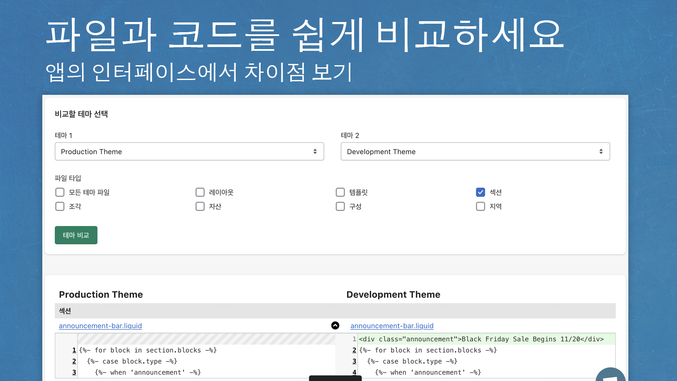This screenshot has width=677, height=381.
Task: Open the chat bubble widget
Action: point(611,375)
